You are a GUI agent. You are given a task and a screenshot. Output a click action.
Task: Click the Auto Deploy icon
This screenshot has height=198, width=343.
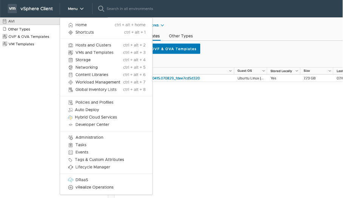(x=70, y=110)
